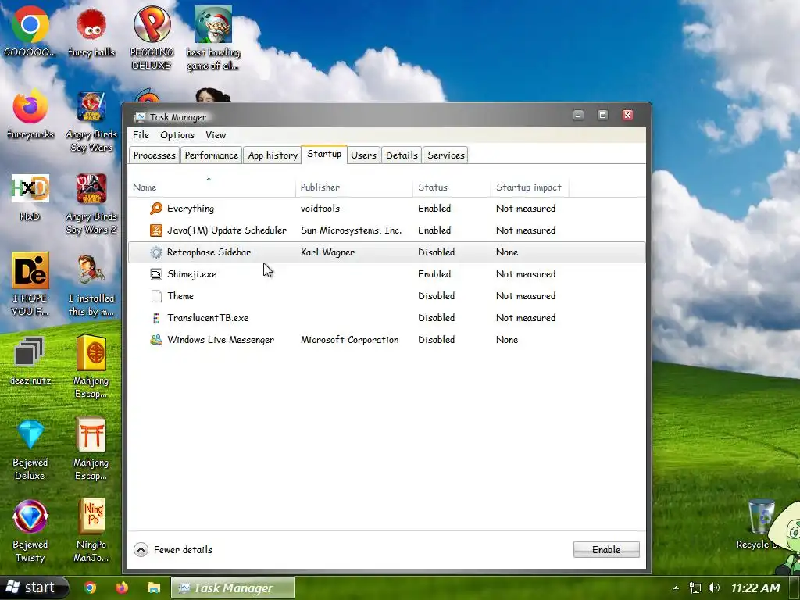The image size is (800, 600).
Task: Open the File menu
Action: pos(141,134)
